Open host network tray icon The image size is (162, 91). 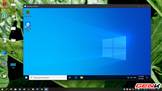pyautogui.click(x=144, y=89)
